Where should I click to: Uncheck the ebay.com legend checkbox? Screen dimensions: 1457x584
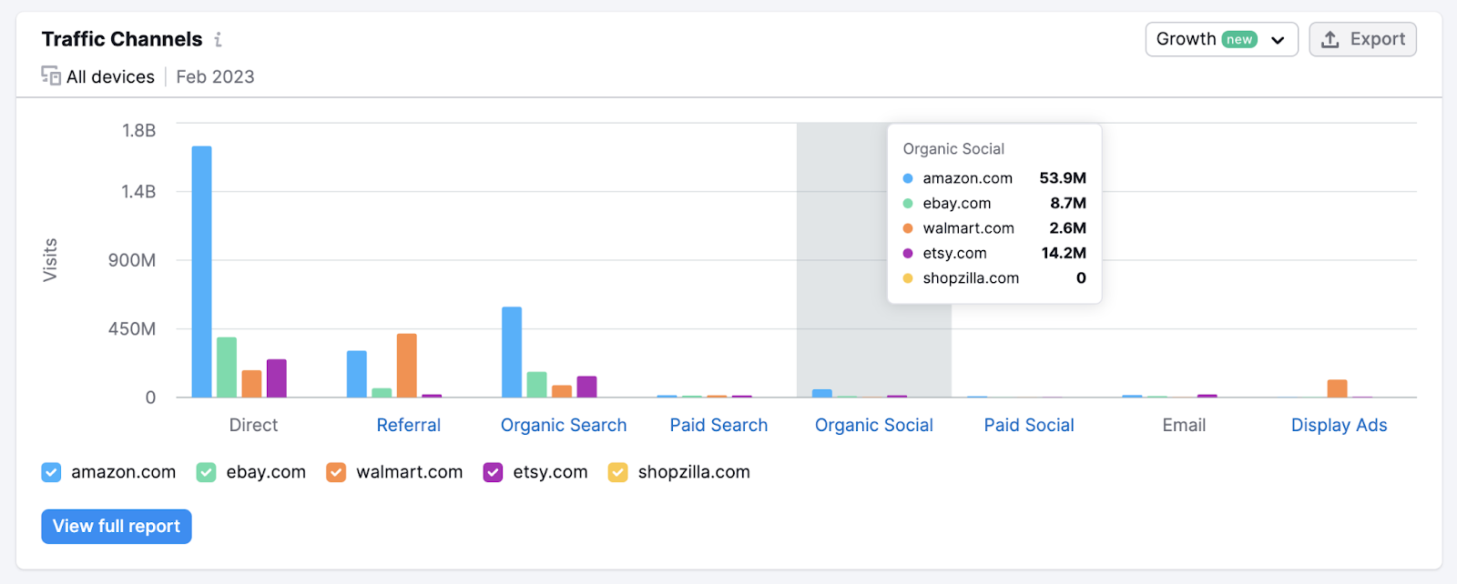[x=207, y=472]
